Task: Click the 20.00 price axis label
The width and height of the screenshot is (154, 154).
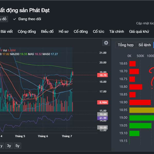Action: [x=103, y=63]
